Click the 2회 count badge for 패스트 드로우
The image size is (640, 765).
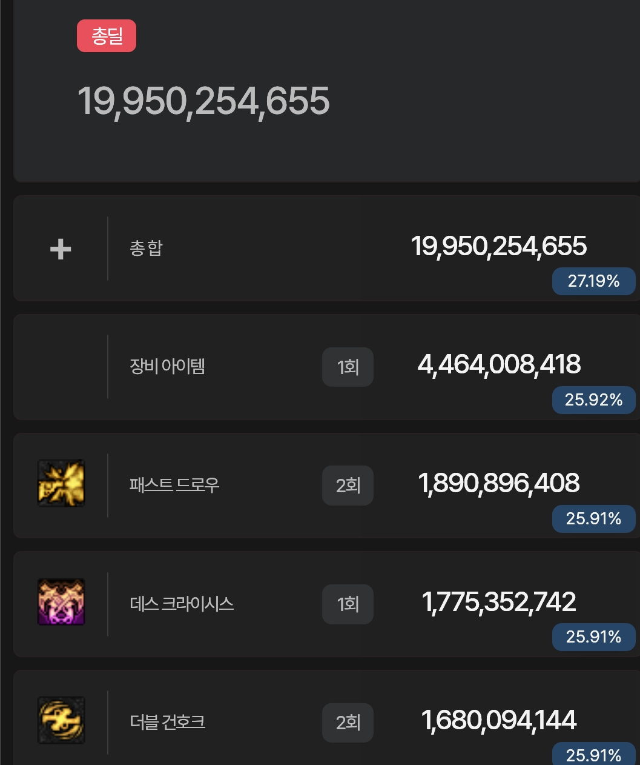[348, 486]
